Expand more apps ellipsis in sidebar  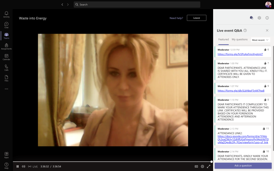(6, 89)
